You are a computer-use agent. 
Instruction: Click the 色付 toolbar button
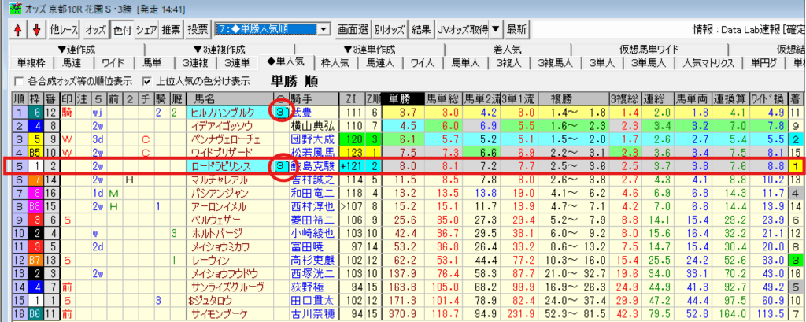click(122, 30)
